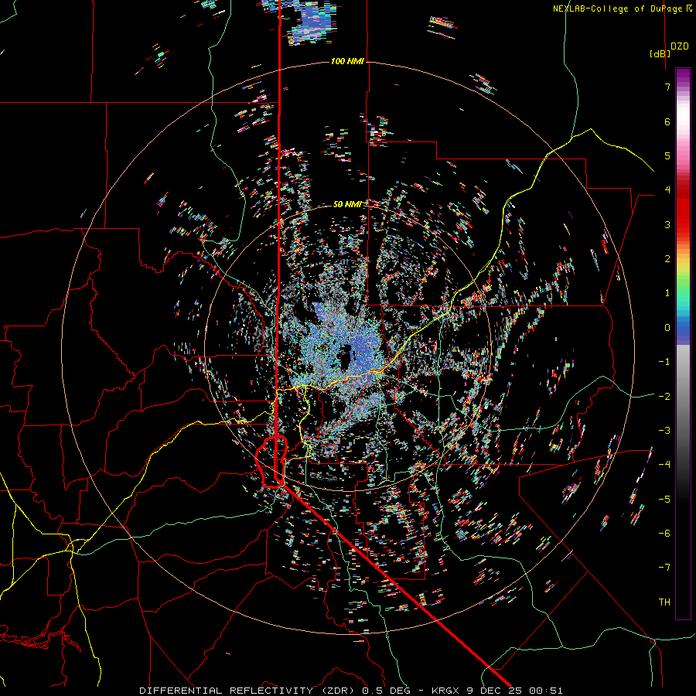
Task: Click the 50 NMI range ring label
Action: point(347,204)
